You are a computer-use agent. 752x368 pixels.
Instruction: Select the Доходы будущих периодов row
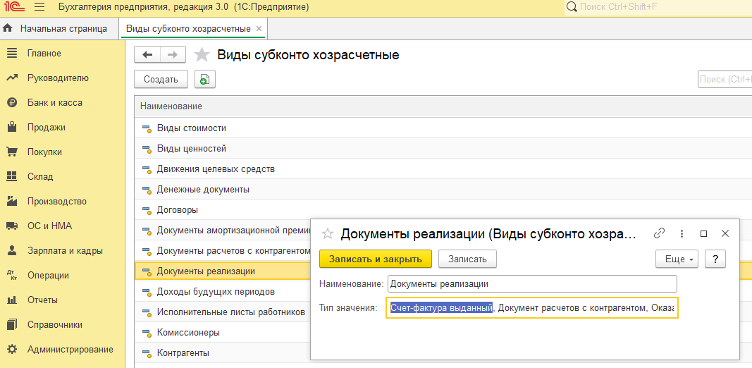(223, 292)
